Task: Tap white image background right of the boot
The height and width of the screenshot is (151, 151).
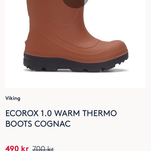Action: click(x=137, y=42)
